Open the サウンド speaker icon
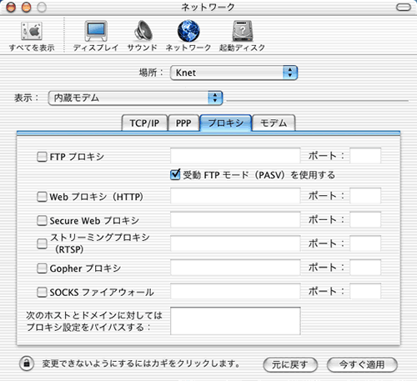The width and height of the screenshot is (417, 381). 143,31
